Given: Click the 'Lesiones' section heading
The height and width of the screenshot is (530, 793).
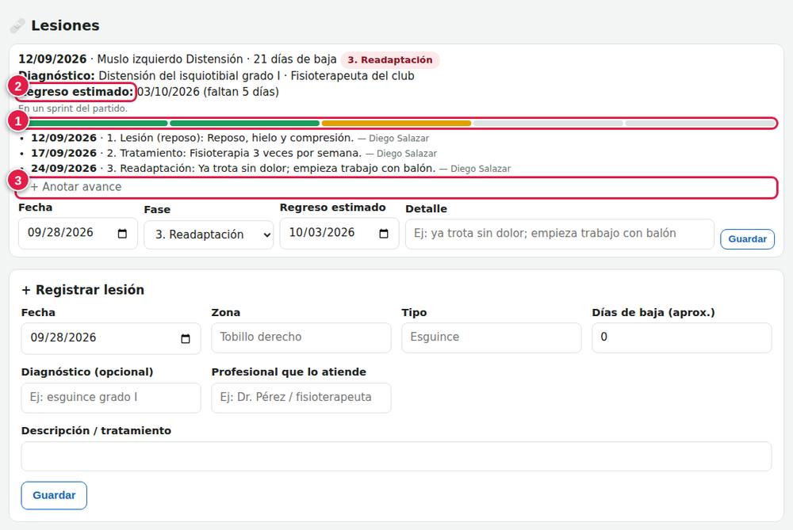Looking at the screenshot, I should [x=65, y=26].
